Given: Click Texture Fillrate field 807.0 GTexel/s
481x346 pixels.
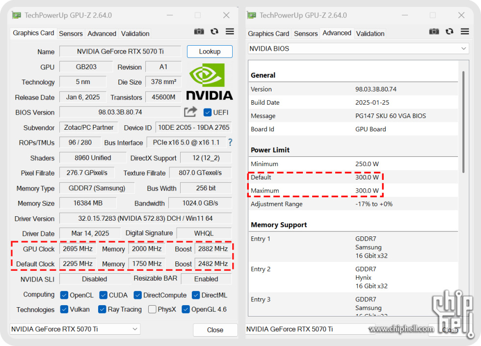Looking at the screenshot, I should pyautogui.click(x=200, y=173).
